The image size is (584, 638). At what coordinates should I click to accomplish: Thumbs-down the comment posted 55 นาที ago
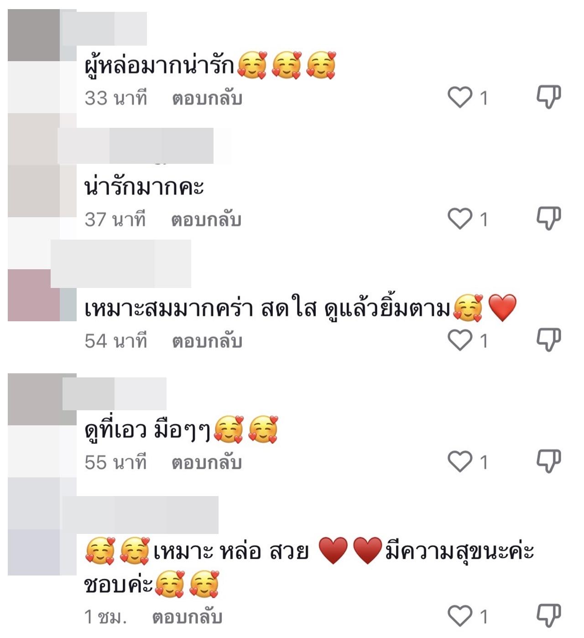(548, 461)
